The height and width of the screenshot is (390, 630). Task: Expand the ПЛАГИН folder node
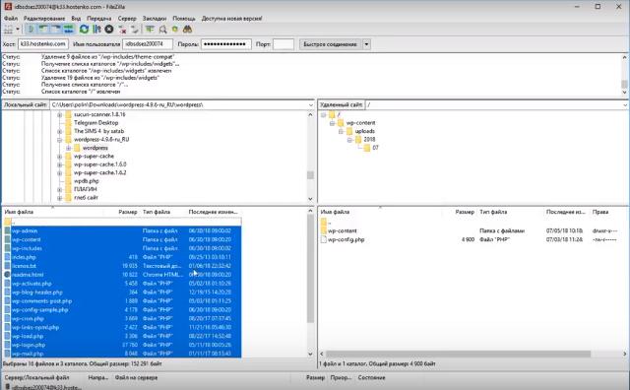tap(59, 190)
